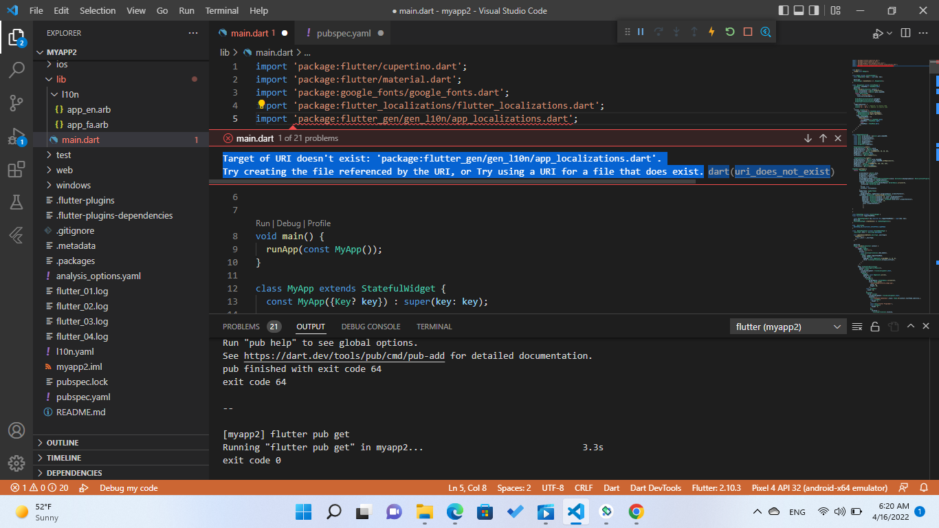Pause the debug session
This screenshot has height=528, width=939.
coord(641,32)
